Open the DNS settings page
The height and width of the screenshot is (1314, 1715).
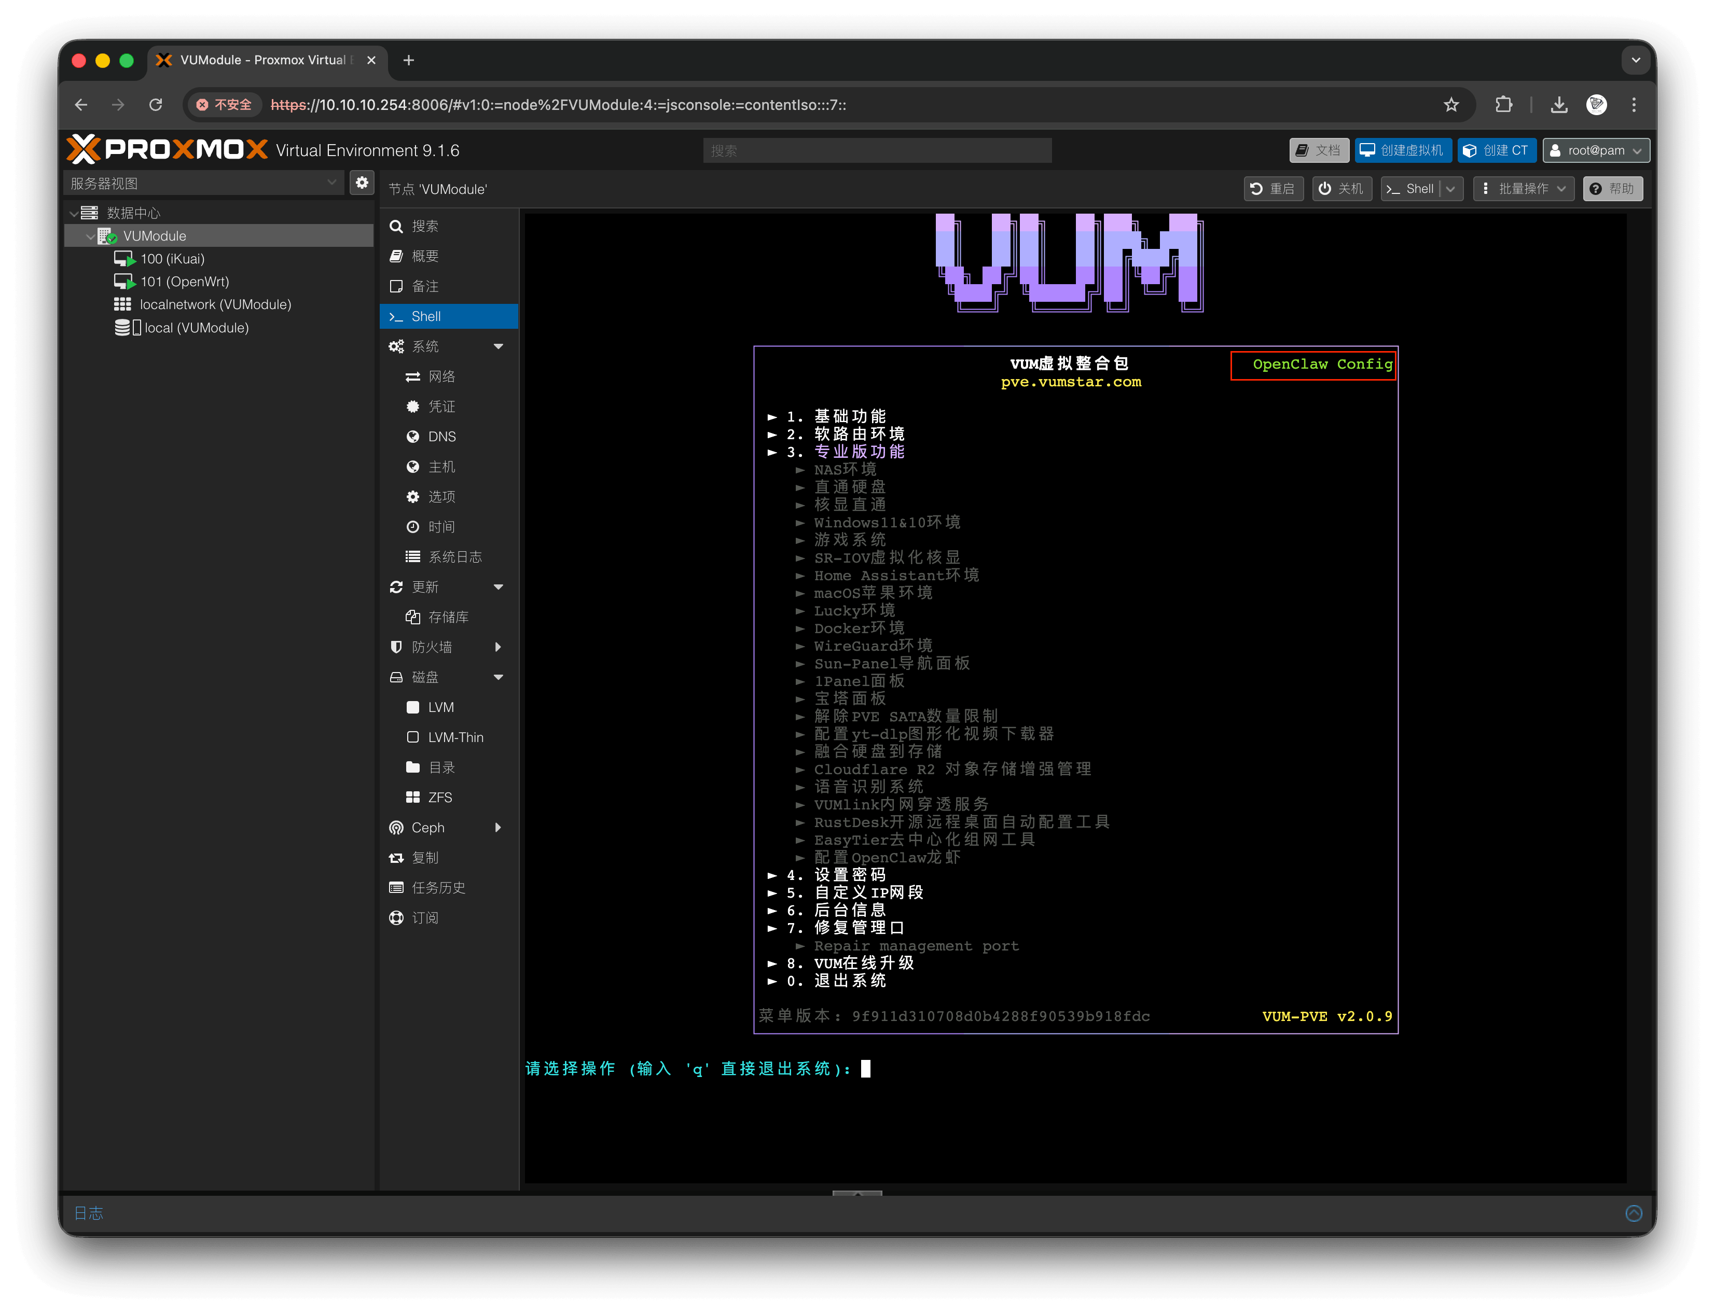tap(449, 437)
